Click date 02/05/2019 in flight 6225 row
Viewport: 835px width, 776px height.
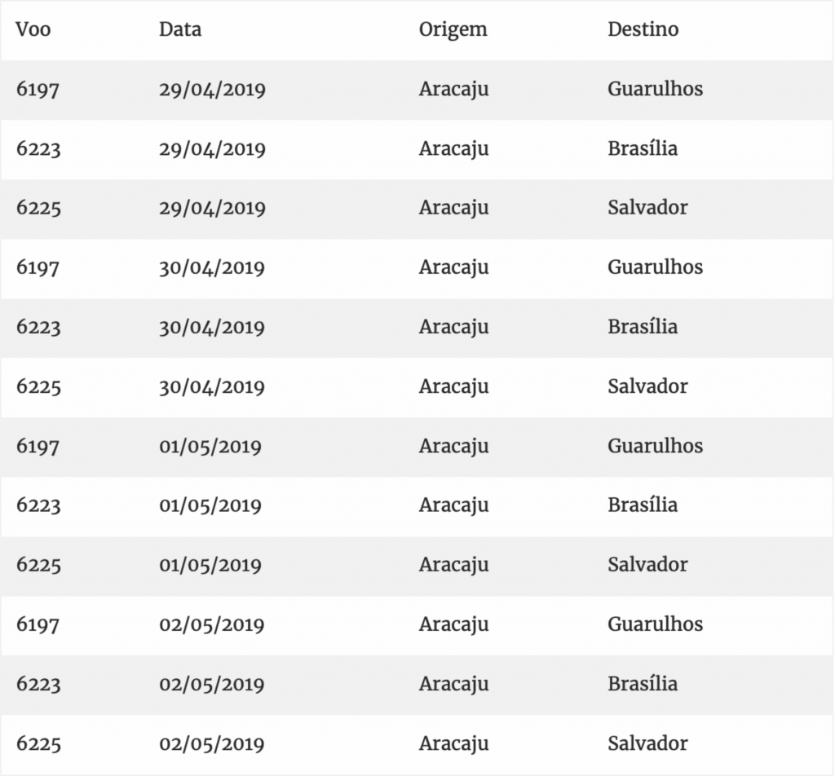(211, 743)
